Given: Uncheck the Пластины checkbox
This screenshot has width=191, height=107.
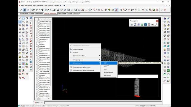Looking at the screenshot, I should (38, 46).
